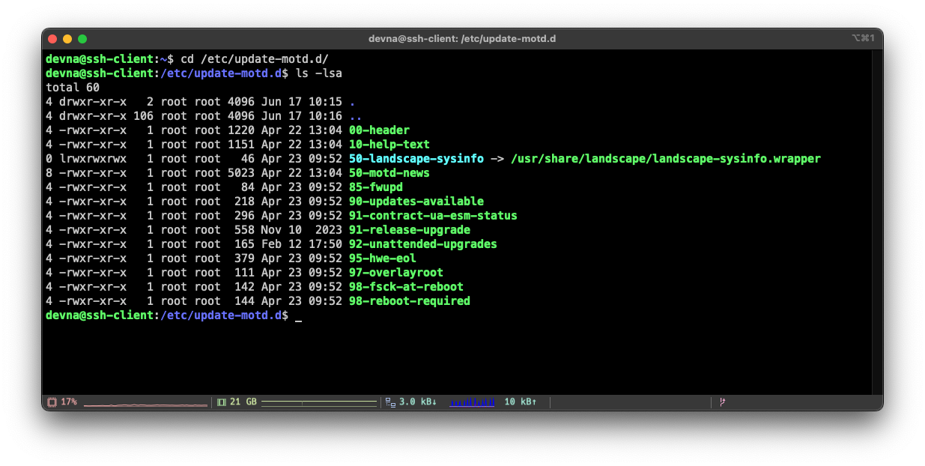
Task: Click the 17% CPU value
Action: (69, 402)
